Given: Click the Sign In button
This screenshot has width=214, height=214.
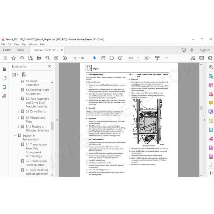Looking at the screenshot, I should pyautogui.click(x=205, y=50).
